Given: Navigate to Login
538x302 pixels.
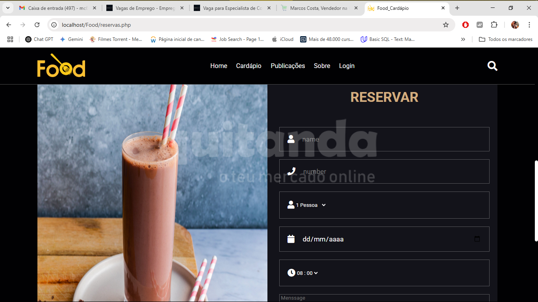Looking at the screenshot, I should (x=347, y=66).
